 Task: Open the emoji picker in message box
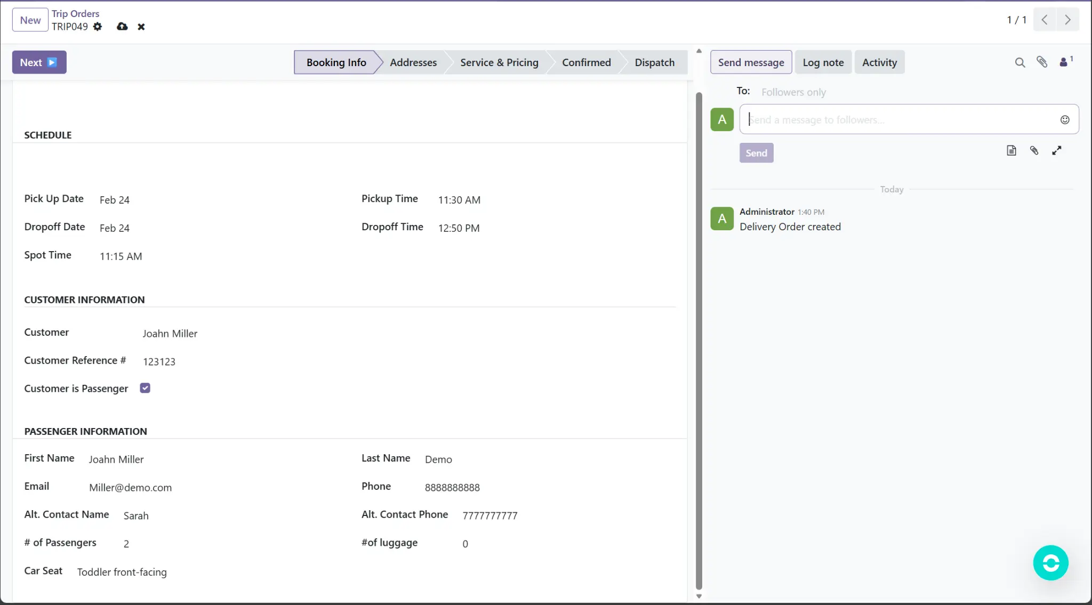[1064, 119]
